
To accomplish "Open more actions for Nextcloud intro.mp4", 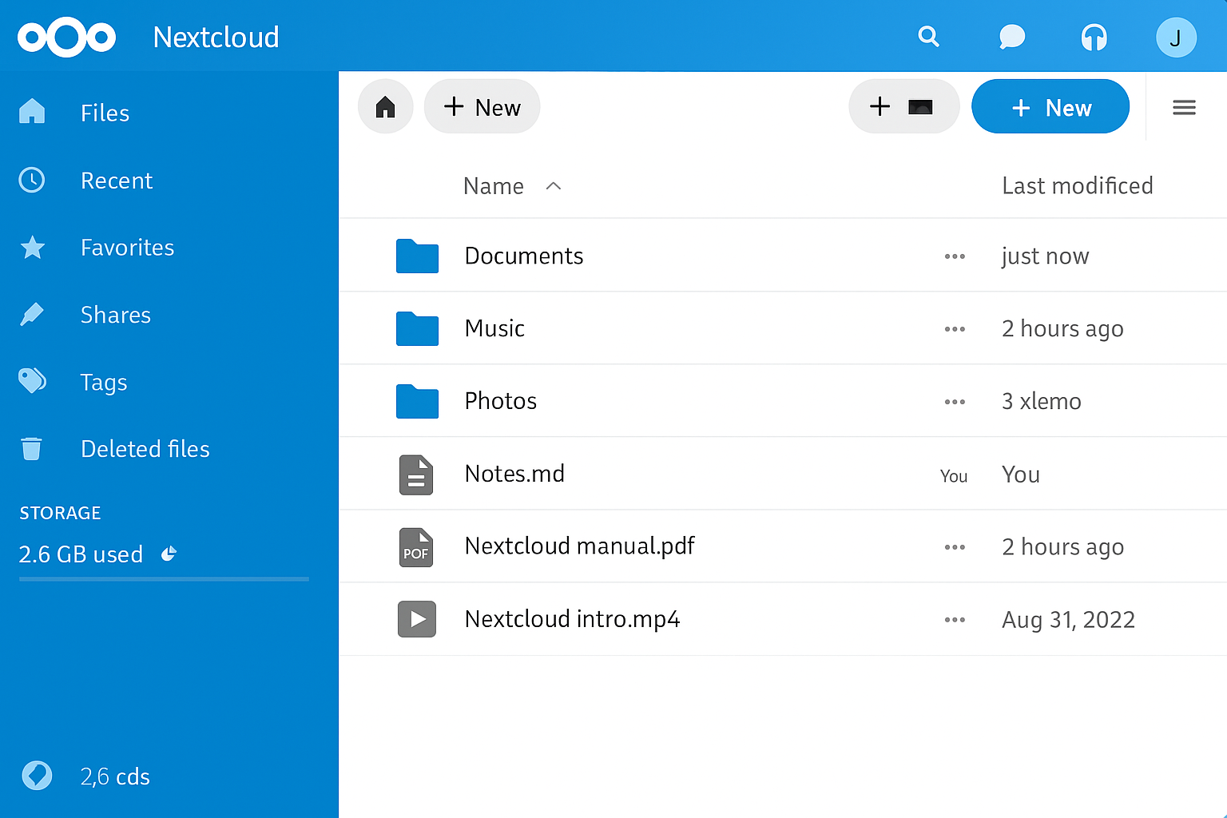I will (x=955, y=620).
